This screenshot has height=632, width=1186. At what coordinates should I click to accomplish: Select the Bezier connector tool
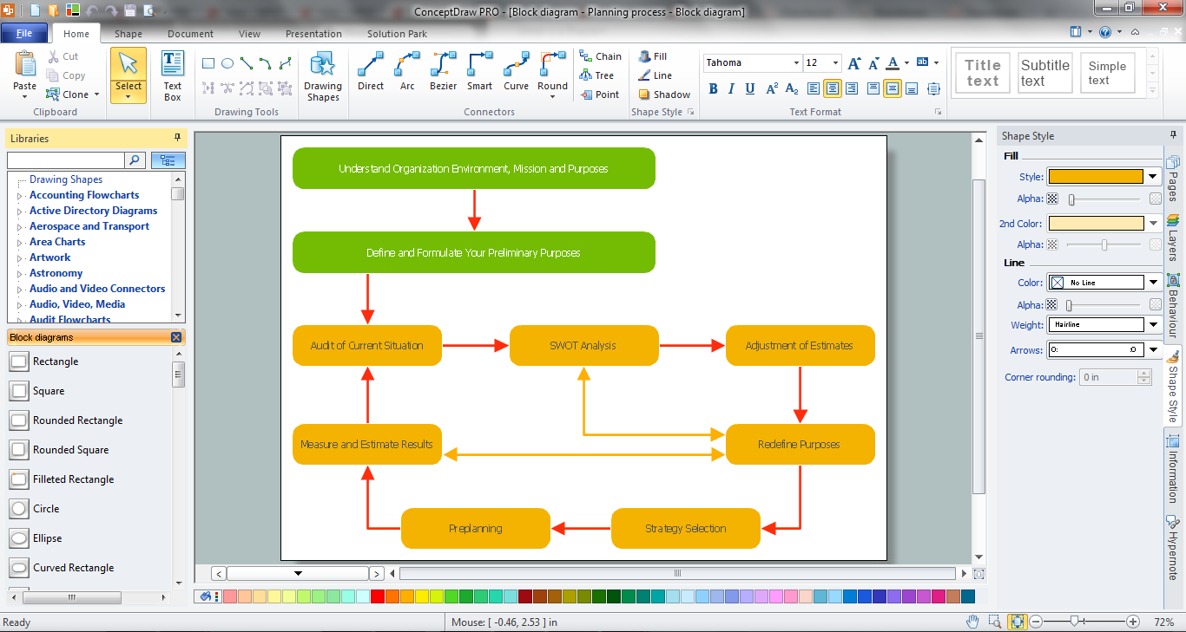coord(443,74)
